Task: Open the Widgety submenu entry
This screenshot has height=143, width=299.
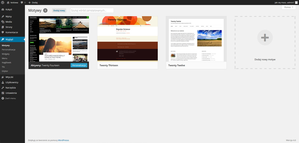Action: [x=6, y=54]
